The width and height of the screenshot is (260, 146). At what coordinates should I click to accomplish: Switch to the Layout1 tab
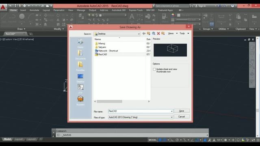tap(19, 139)
